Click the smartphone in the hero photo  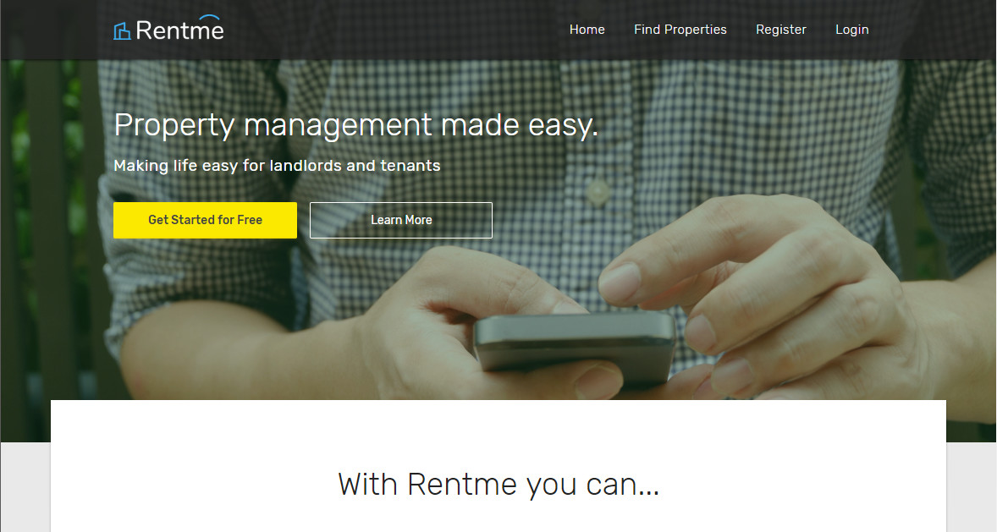[574, 347]
